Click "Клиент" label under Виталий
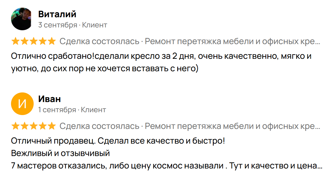The width and height of the screenshot is (331, 186). coord(94,25)
